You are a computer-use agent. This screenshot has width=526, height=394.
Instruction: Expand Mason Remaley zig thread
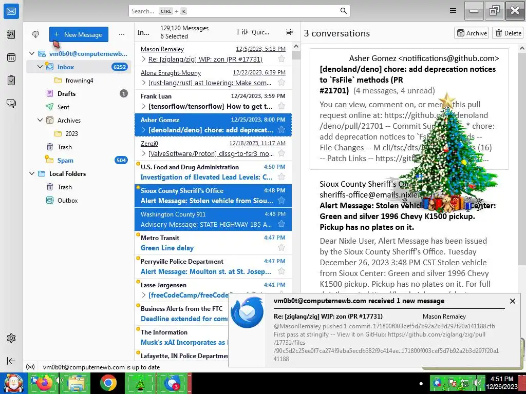(x=144, y=60)
